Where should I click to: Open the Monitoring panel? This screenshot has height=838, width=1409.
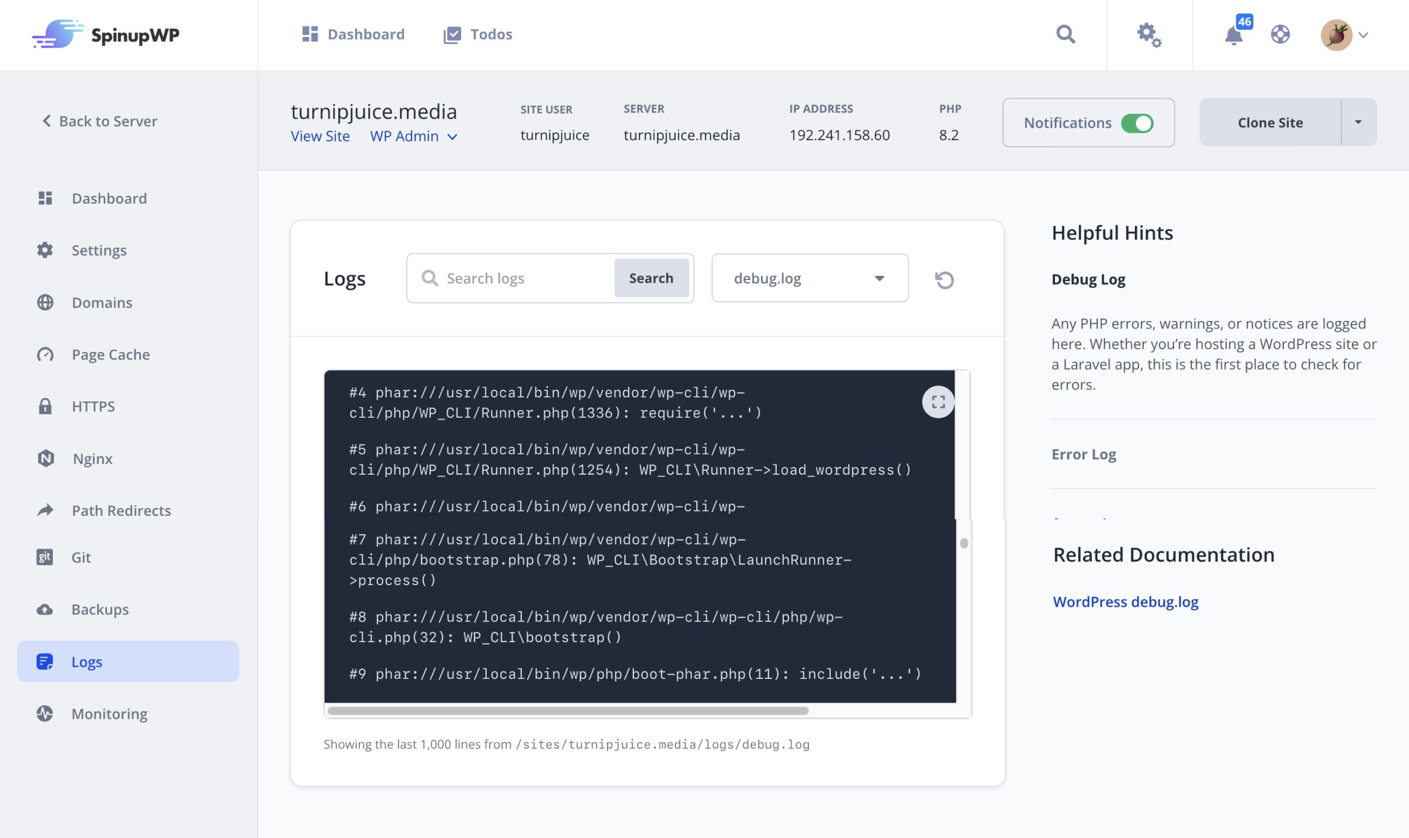point(109,714)
